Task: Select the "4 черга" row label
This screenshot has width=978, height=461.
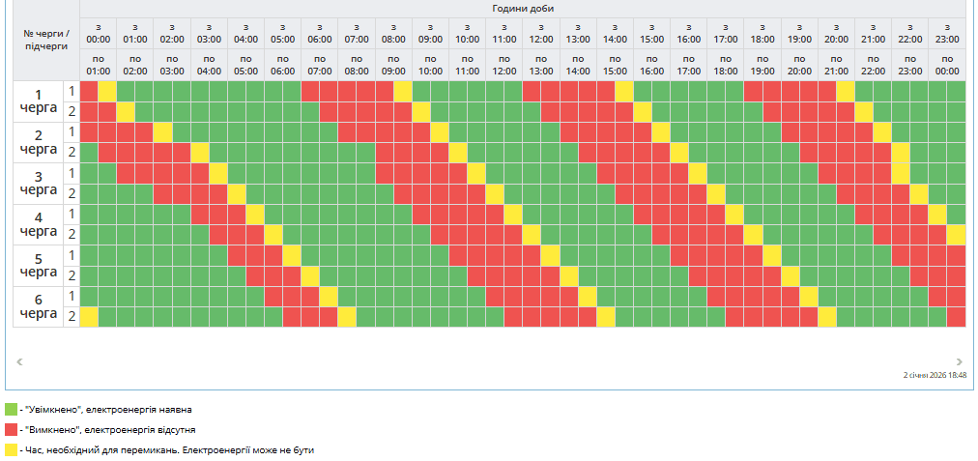Action: (39, 224)
